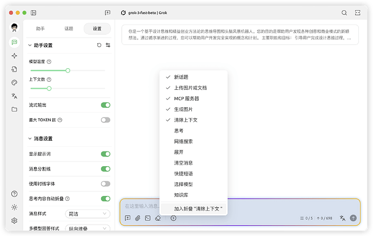Click 加入折叠 "清除上下文" menu entry
The height and width of the screenshot is (236, 373).
(x=194, y=208)
